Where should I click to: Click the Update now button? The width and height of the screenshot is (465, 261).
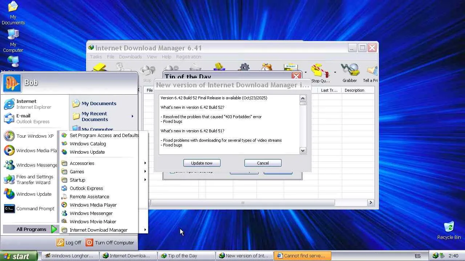[x=202, y=163]
